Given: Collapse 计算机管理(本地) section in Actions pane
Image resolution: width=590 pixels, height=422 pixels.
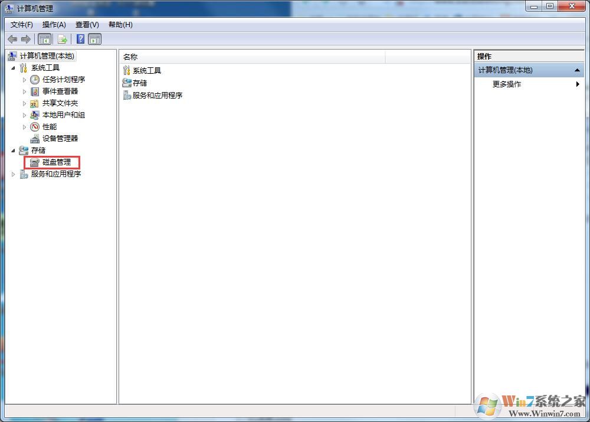Looking at the screenshot, I should (577, 70).
